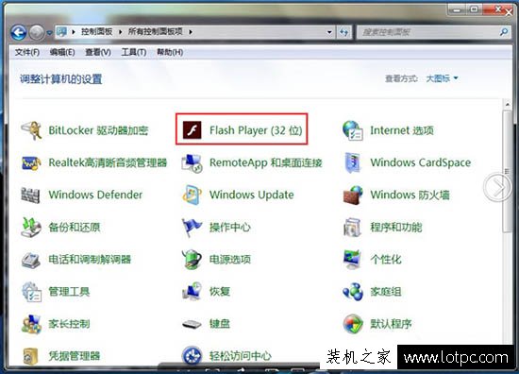519x374 pixels.
Task: Open the 凭据管理器 safe icon
Action: point(31,356)
